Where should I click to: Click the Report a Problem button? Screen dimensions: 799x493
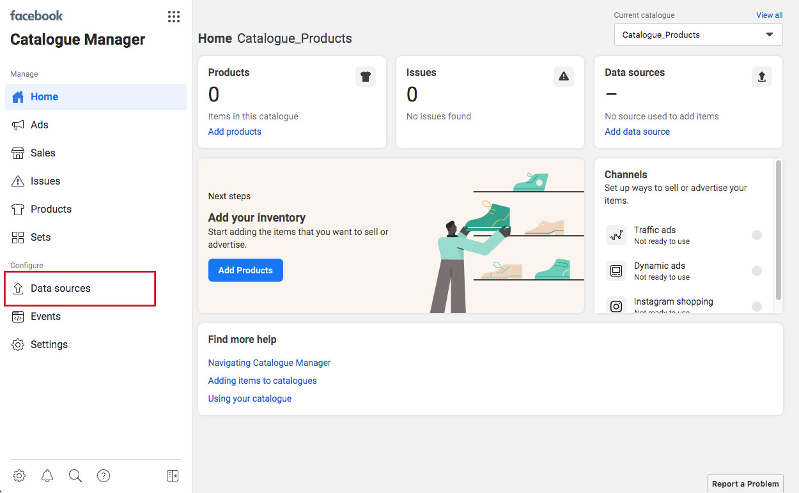click(745, 483)
